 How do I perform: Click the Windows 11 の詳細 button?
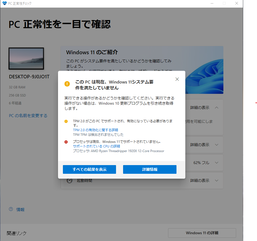pyautogui.click(x=202, y=233)
